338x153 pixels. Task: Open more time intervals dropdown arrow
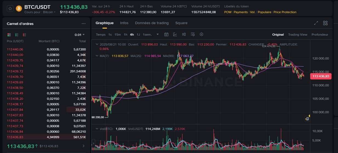[x=158, y=35]
